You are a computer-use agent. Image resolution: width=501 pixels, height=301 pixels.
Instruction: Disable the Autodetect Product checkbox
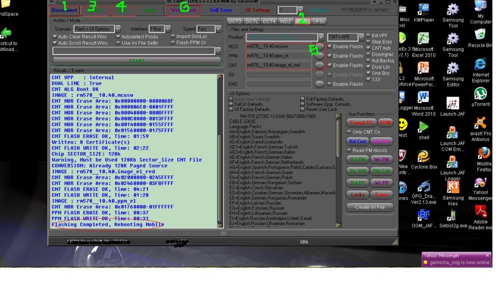click(118, 36)
